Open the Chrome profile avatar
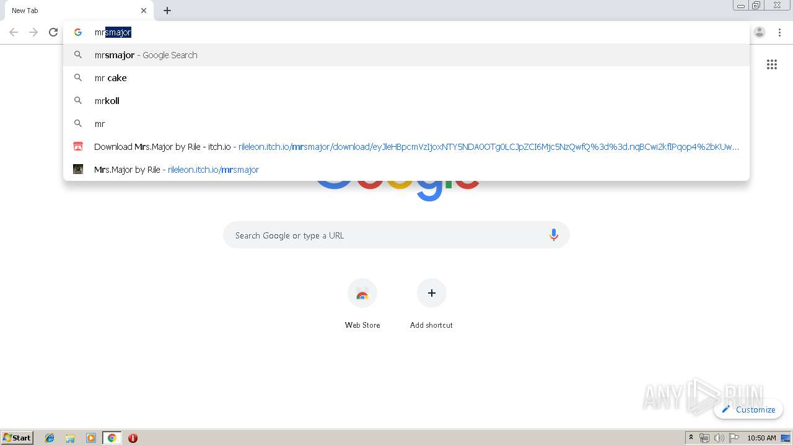Image resolution: width=793 pixels, height=446 pixels. [760, 32]
